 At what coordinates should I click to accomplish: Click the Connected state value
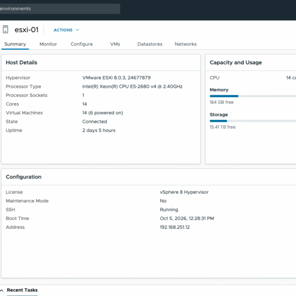[x=95, y=121]
